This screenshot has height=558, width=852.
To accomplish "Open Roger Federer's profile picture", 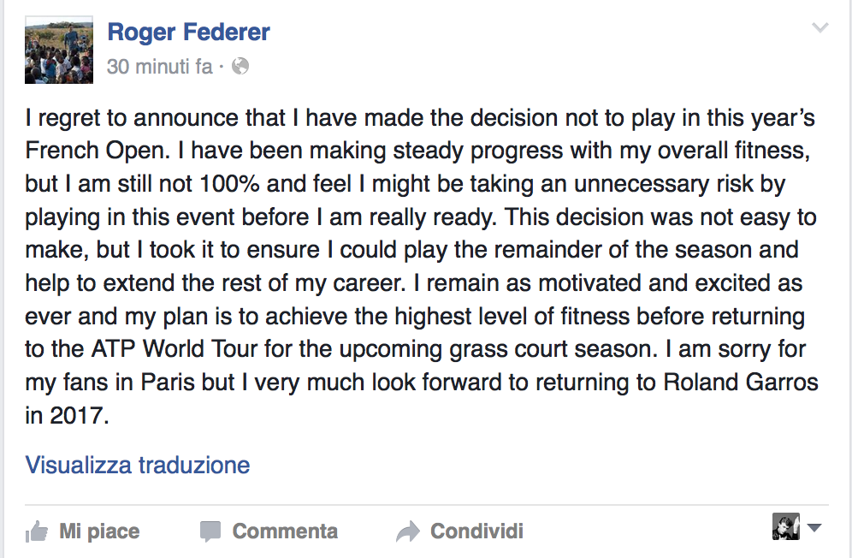I will click(59, 50).
